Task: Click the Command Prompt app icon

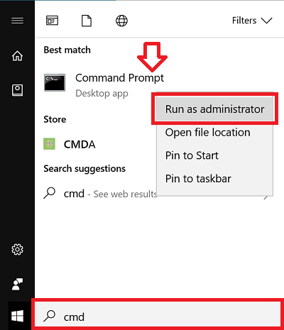Action: [55, 82]
